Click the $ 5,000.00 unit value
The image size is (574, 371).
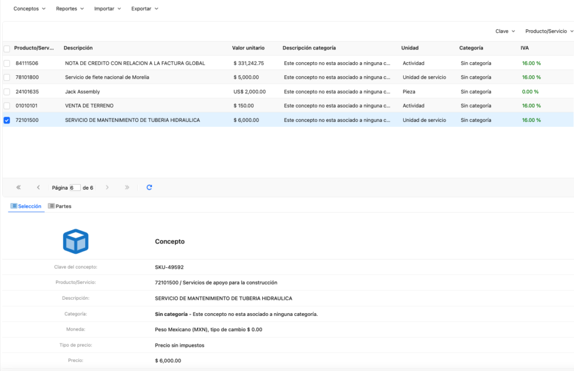(x=246, y=77)
